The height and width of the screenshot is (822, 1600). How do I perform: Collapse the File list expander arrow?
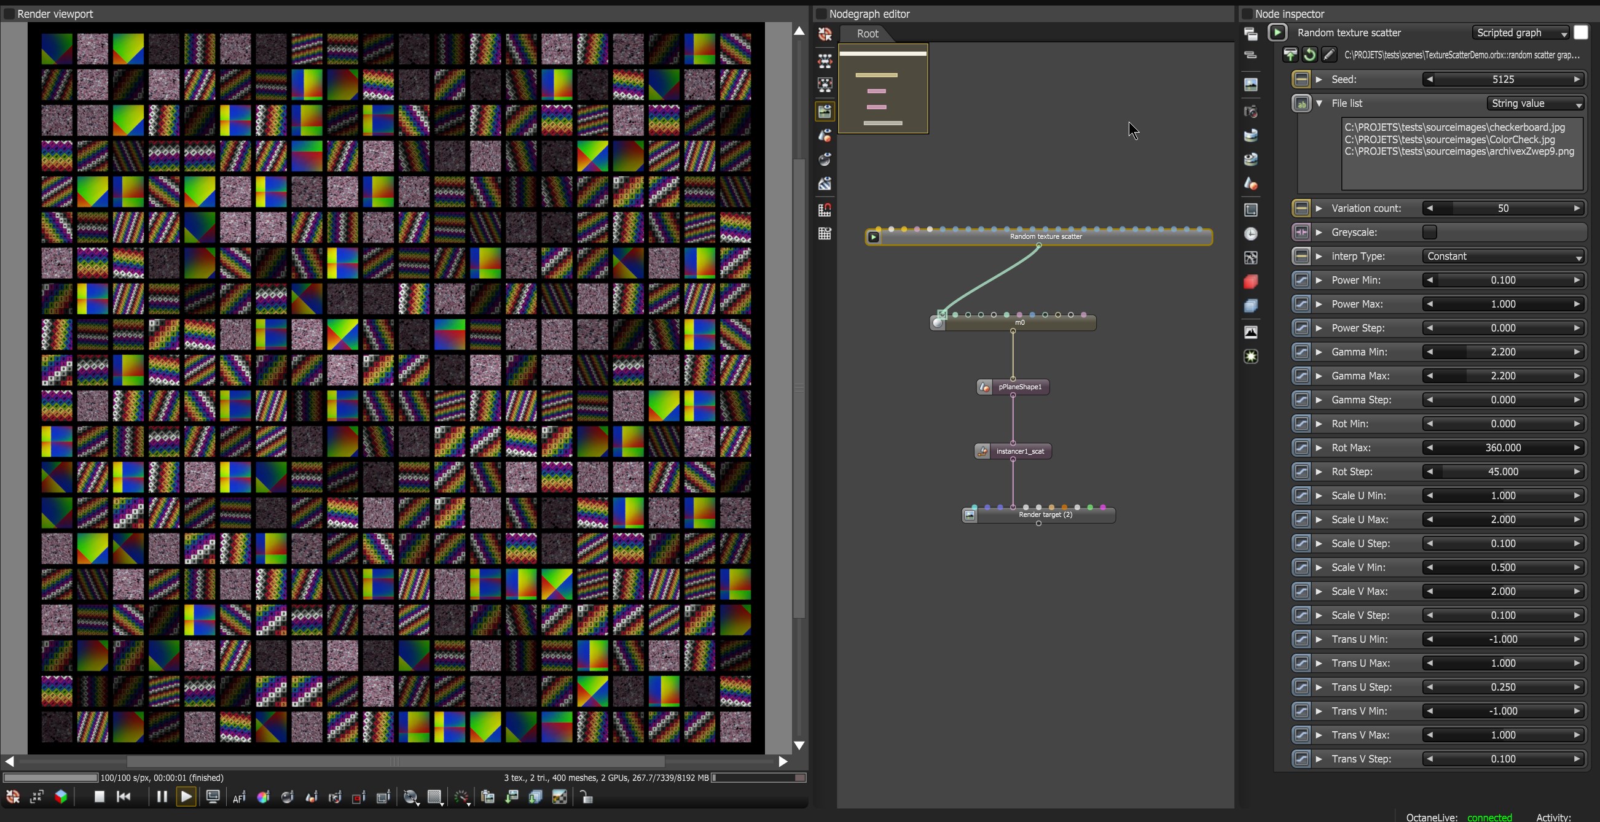(1319, 104)
